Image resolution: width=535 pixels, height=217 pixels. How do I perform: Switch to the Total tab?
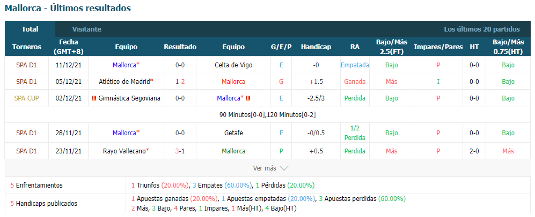(30, 29)
